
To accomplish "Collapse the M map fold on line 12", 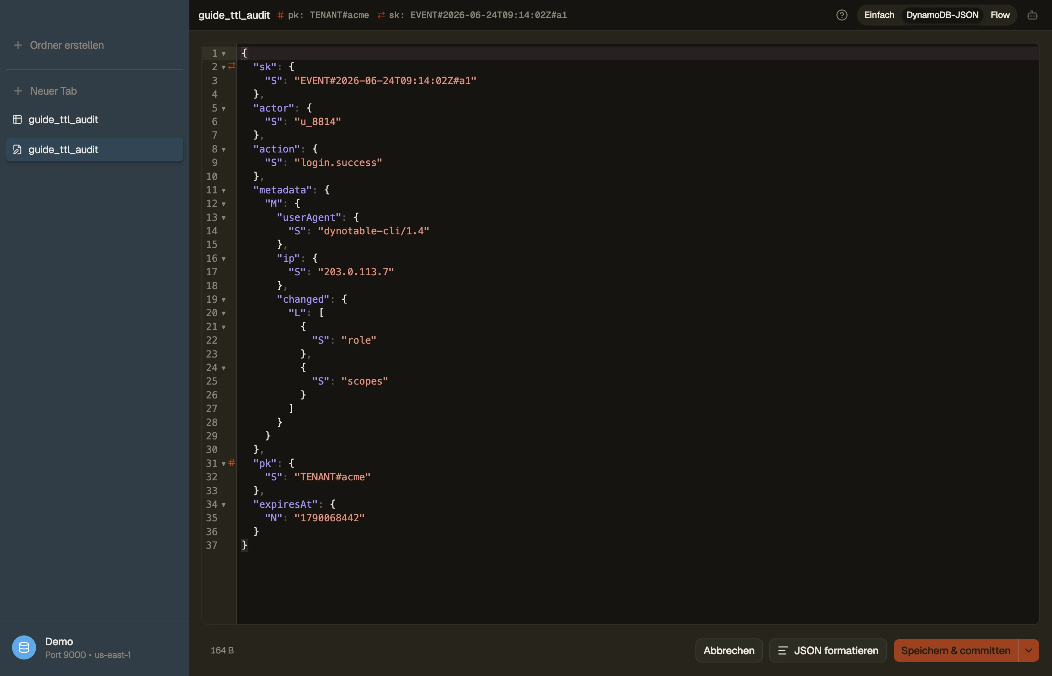I will coord(224,204).
